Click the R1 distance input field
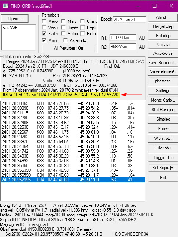Screen dimensions: 178x237 pos(123,38)
